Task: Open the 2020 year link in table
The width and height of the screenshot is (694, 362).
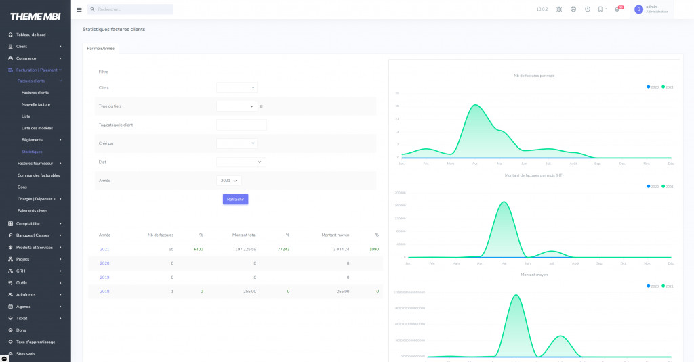Action: 104,263
